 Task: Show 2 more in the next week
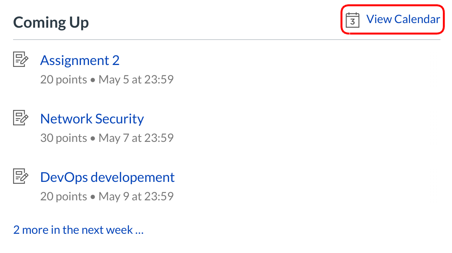pos(79,230)
